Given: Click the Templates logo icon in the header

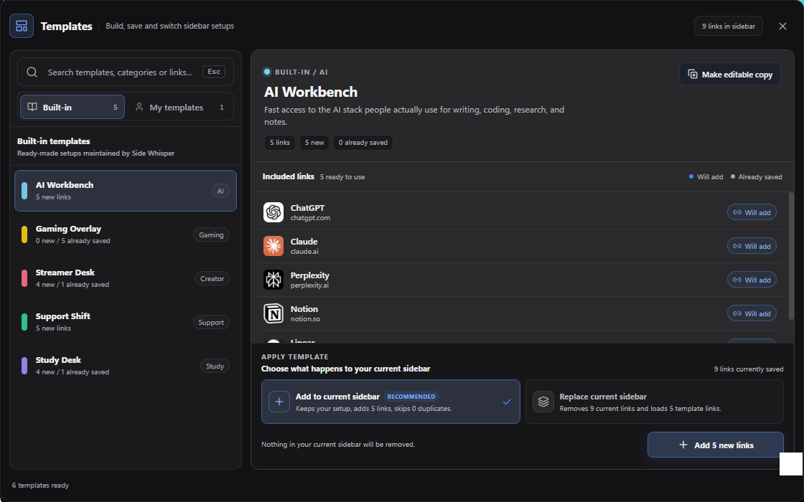Looking at the screenshot, I should click(22, 26).
